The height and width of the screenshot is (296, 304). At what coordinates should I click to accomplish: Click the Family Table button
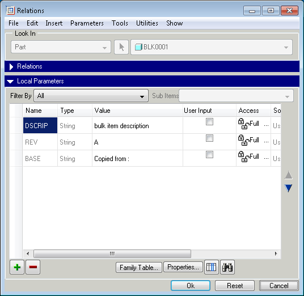[139, 268]
